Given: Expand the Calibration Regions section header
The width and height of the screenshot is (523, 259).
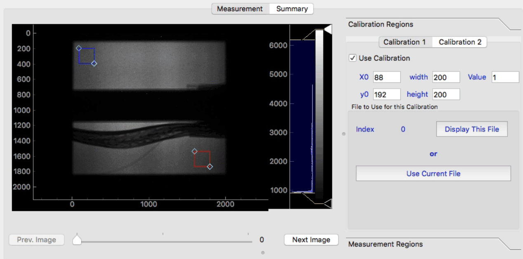Looking at the screenshot, I should (x=381, y=24).
